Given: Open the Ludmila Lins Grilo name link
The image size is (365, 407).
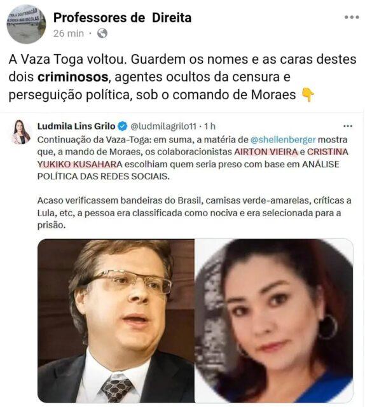Looking at the screenshot, I should (76, 127).
